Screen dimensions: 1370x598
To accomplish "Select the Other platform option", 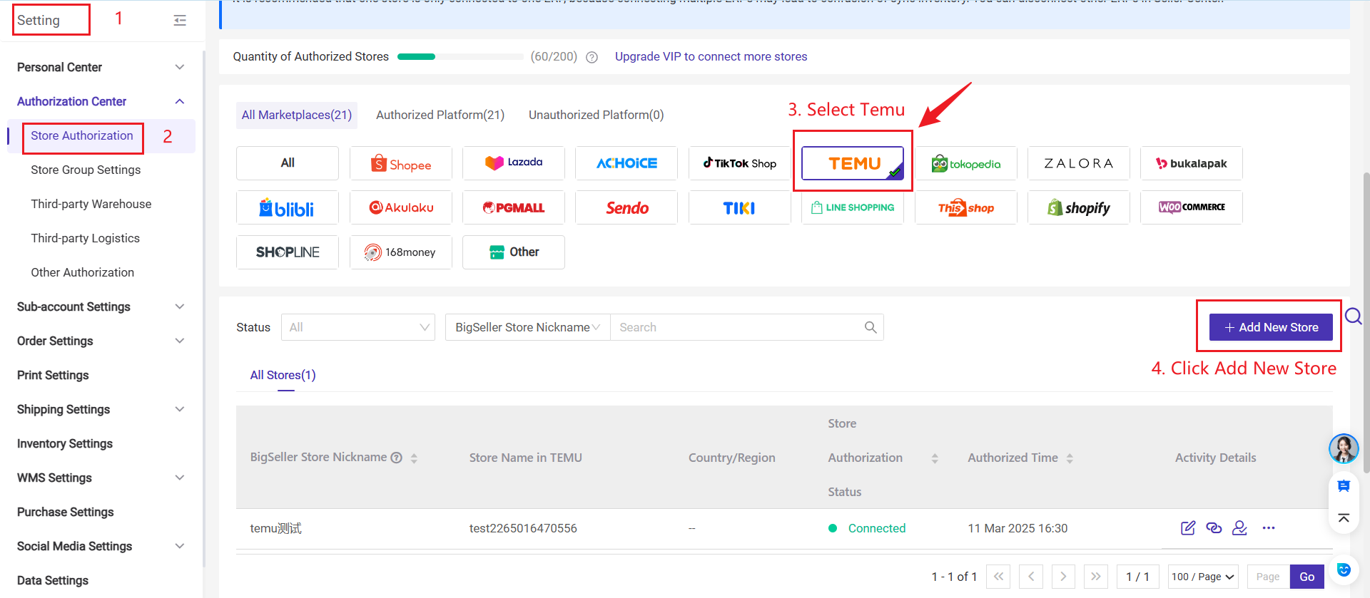I will [x=514, y=252].
